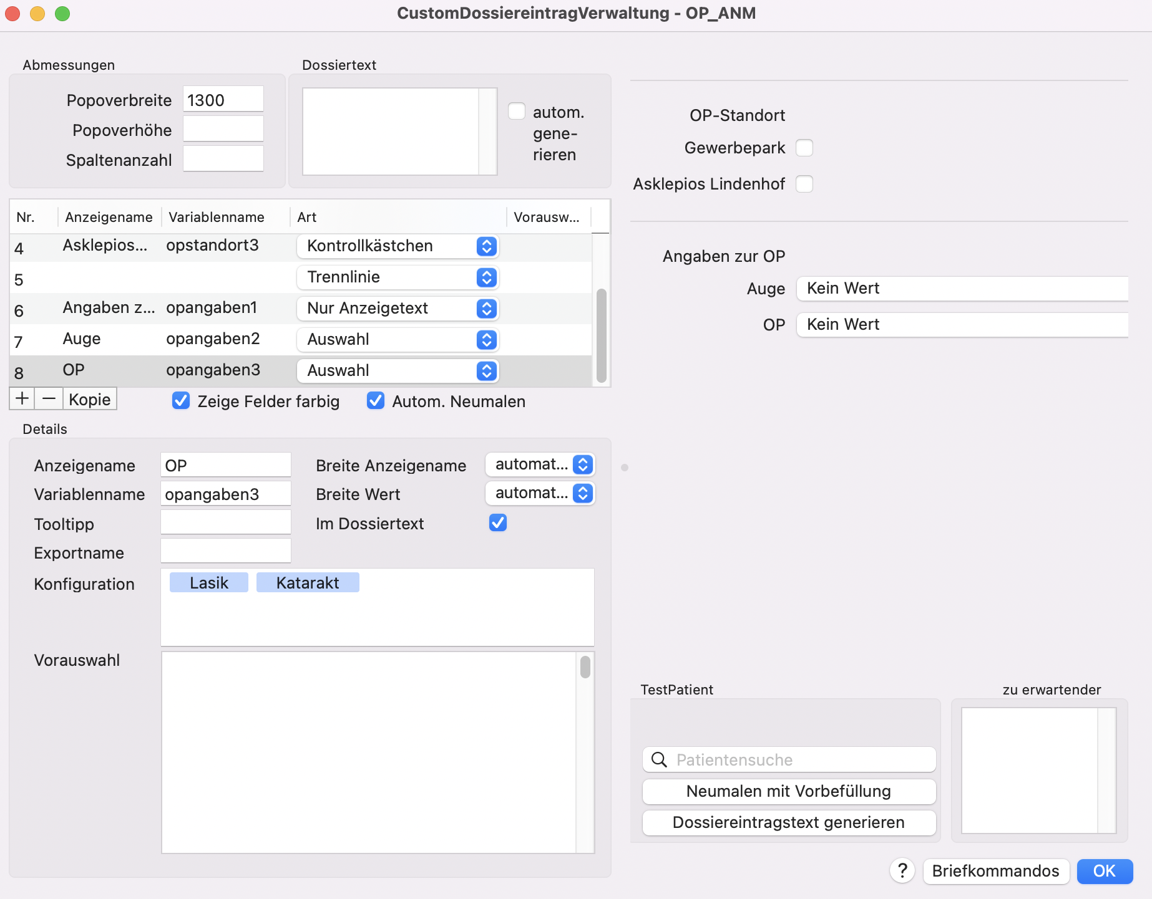Open Art dropdown for row 4 Kontrollkästchen

pos(398,246)
